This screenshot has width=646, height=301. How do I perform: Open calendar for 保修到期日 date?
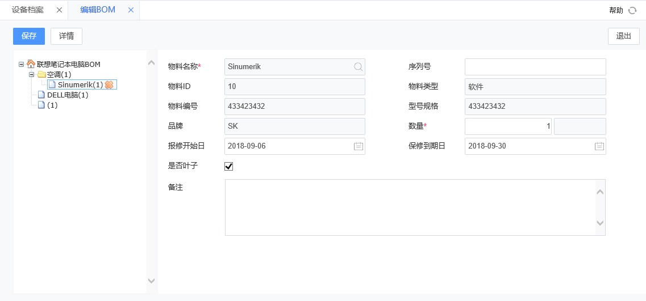coord(599,146)
